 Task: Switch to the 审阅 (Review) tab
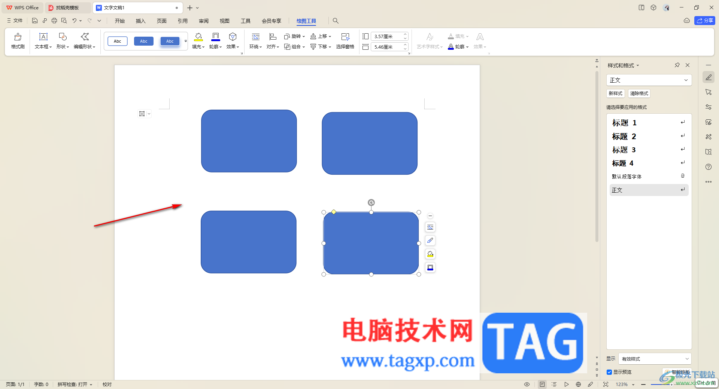(x=203, y=21)
